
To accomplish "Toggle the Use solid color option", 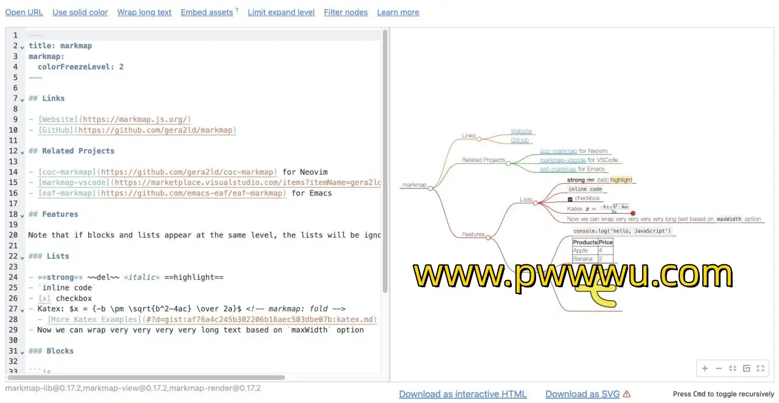I will (x=80, y=12).
